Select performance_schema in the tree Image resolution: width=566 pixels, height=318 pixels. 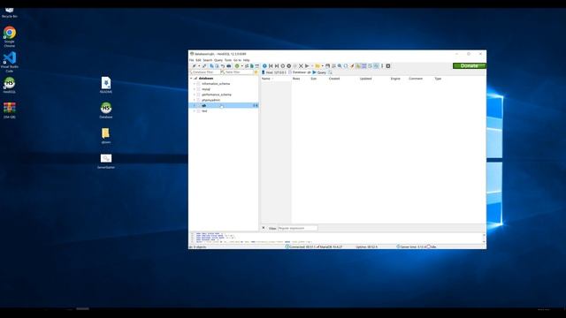tap(217, 95)
